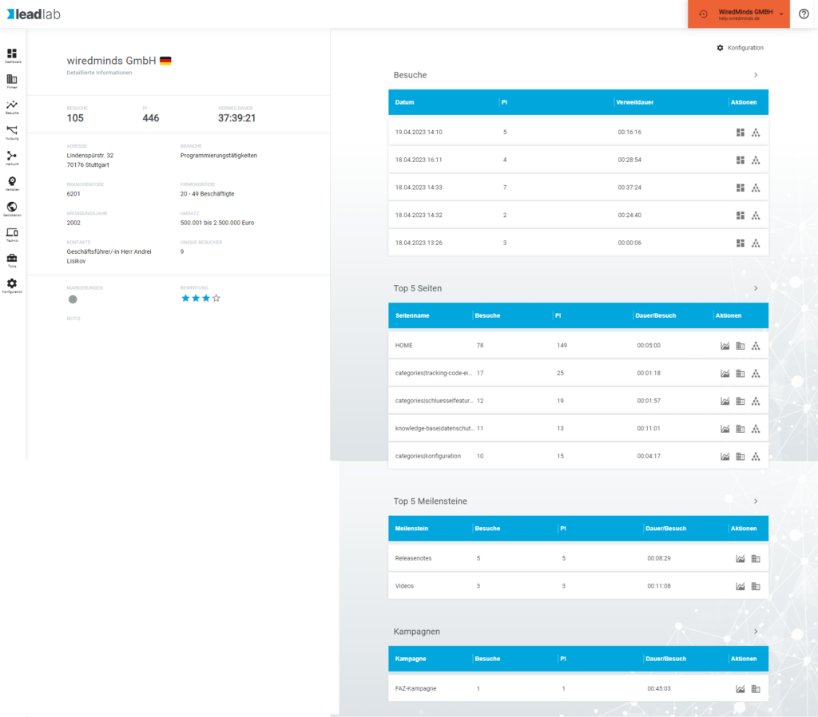Sort the Besuche table by Datum
This screenshot has width=818, height=717.
coord(404,102)
